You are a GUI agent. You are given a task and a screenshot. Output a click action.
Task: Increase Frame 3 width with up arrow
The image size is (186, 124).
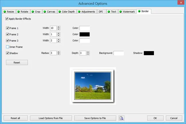pos(59,40)
